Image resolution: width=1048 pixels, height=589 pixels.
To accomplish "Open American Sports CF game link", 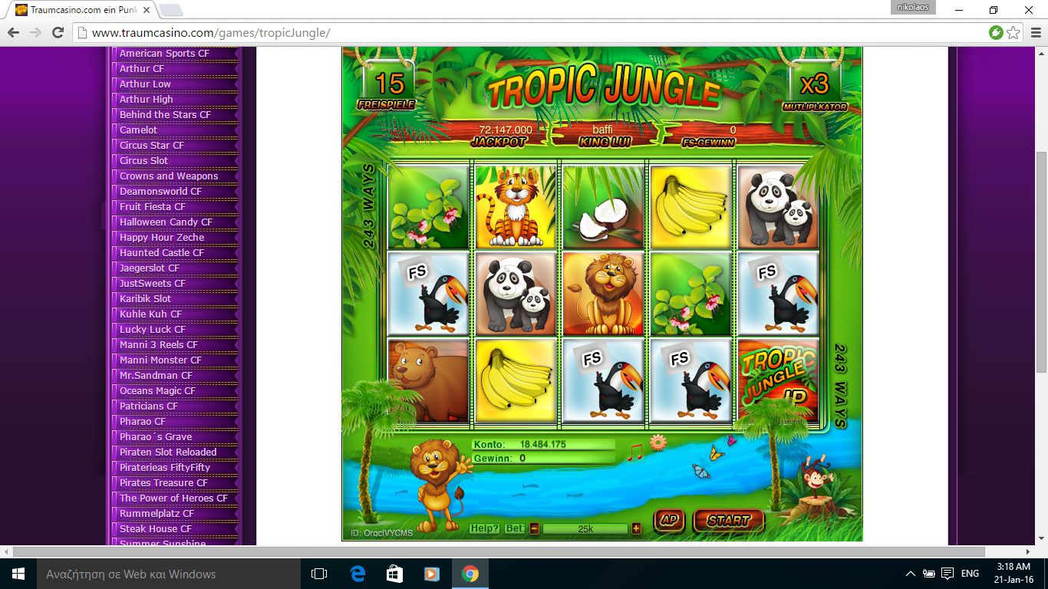I will tap(164, 53).
